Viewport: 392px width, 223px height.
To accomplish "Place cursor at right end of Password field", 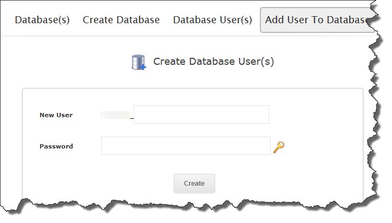I will (x=265, y=146).
